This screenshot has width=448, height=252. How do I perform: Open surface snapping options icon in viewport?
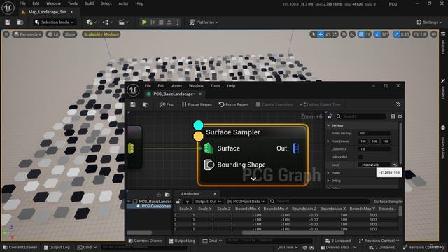(x=352, y=34)
